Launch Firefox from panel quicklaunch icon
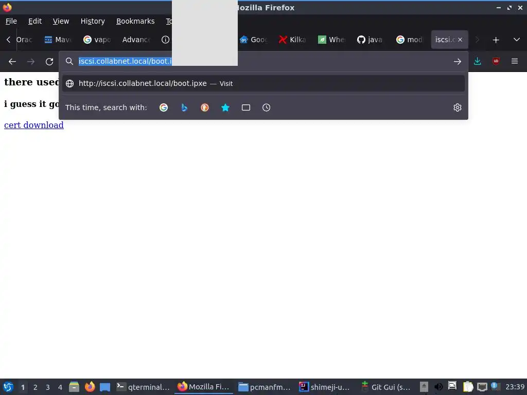The image size is (527, 395). tap(90, 387)
